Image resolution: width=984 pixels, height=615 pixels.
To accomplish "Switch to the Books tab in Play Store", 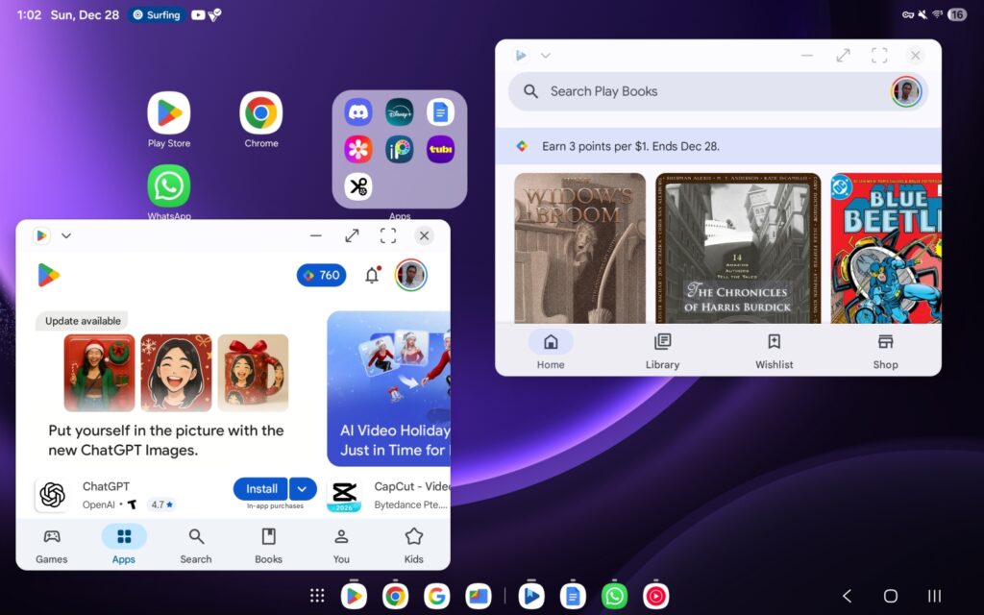I will [x=267, y=544].
